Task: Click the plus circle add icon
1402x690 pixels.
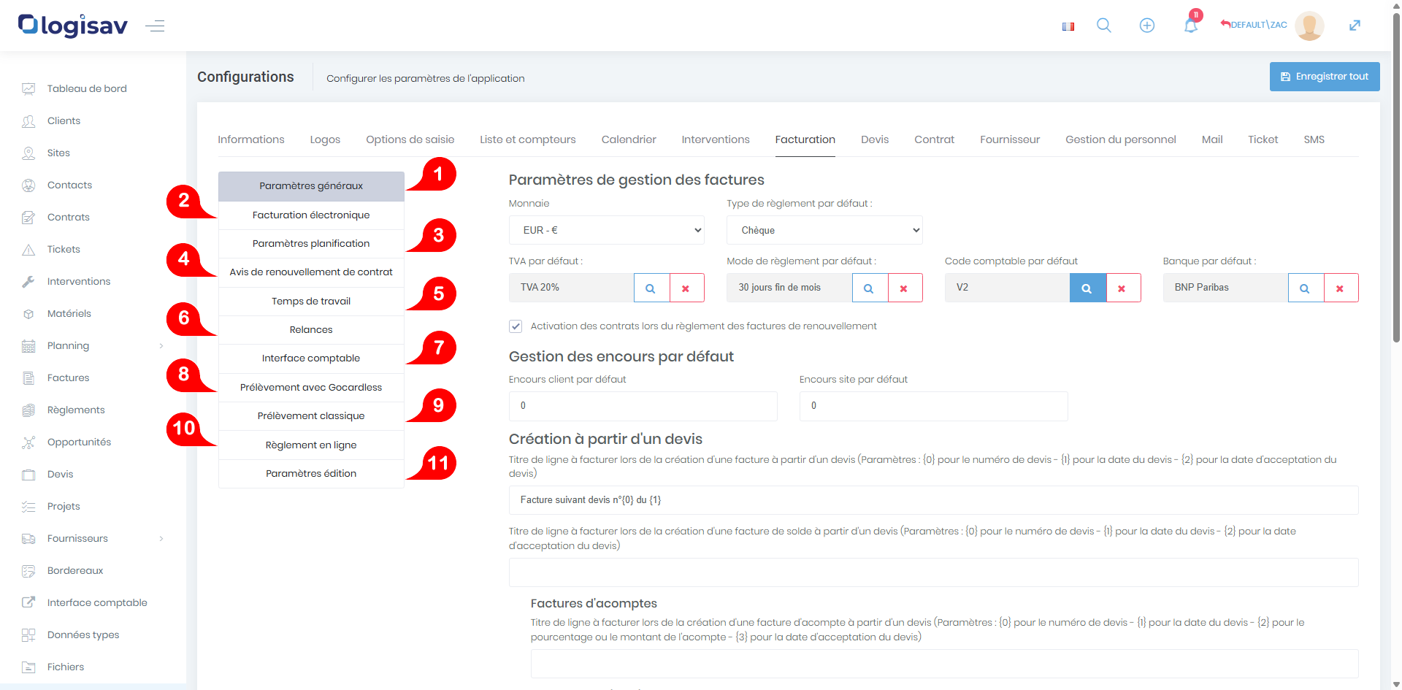Action: point(1147,26)
